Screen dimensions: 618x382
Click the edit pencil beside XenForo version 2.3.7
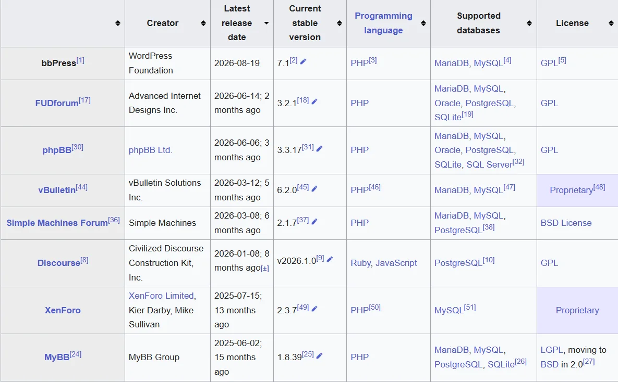[314, 309]
